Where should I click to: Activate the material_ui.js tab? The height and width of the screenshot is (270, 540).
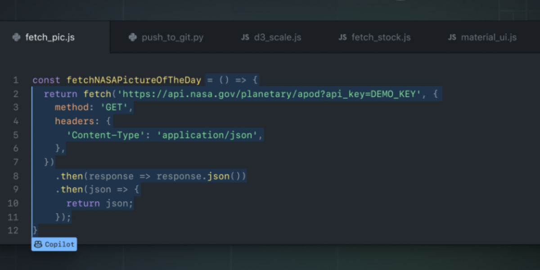coord(489,37)
